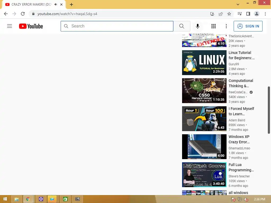Viewport: 271px width, 203px height.
Task: Open the Chrome profile avatar
Action: click(x=257, y=14)
